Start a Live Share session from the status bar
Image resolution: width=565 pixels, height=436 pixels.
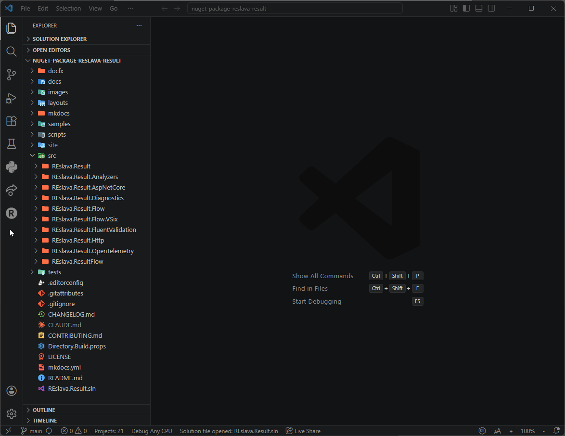303,431
